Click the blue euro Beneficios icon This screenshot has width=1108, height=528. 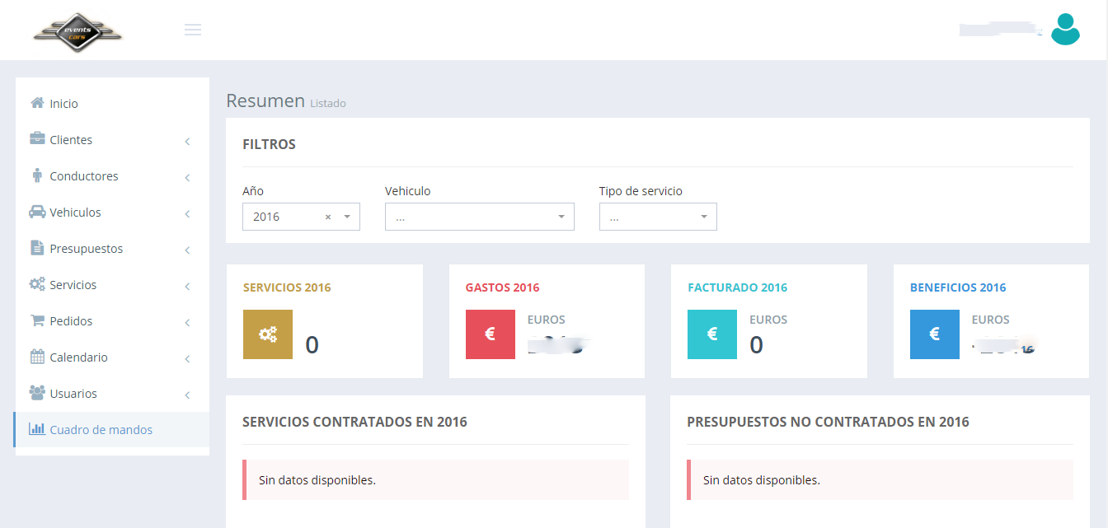point(934,334)
